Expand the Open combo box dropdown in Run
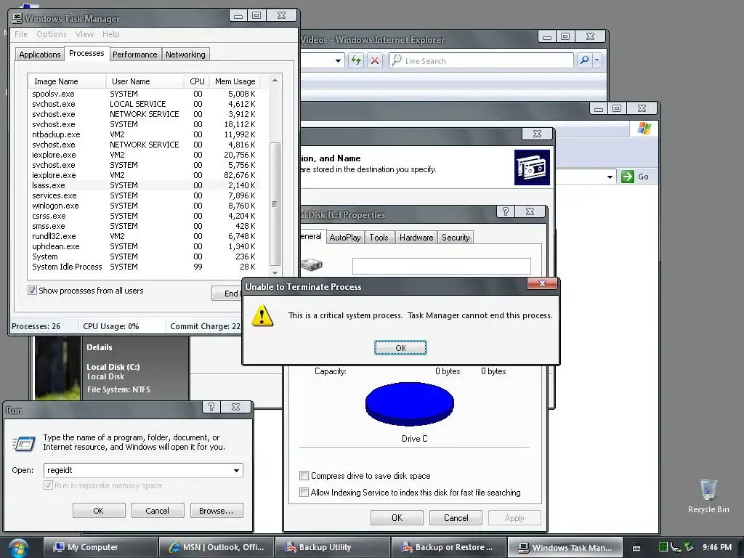Screen dimensions: 744x558 tap(236, 470)
